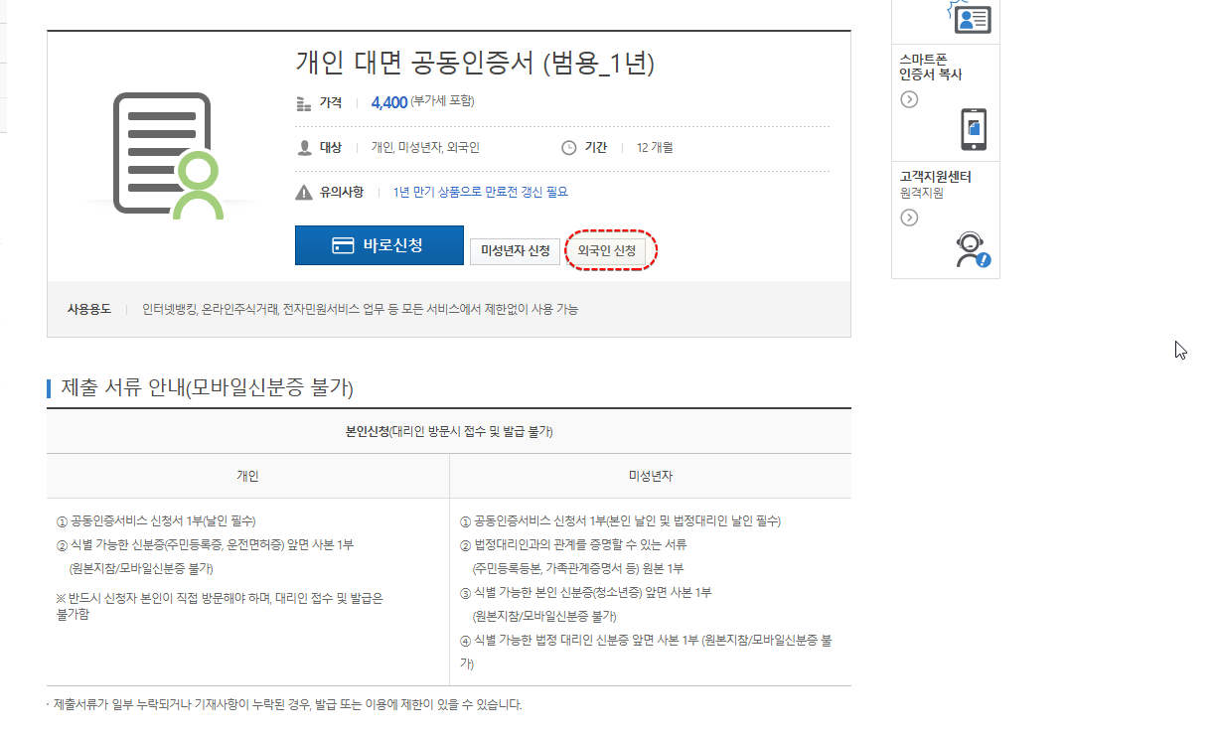Click the headset support agent icon

971,248
